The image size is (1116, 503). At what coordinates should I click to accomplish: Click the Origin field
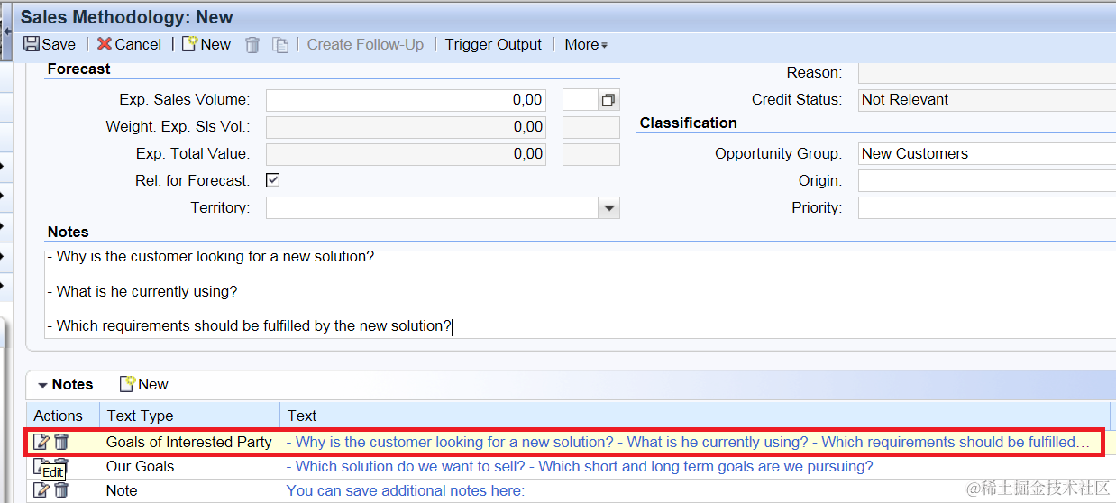[x=986, y=181]
